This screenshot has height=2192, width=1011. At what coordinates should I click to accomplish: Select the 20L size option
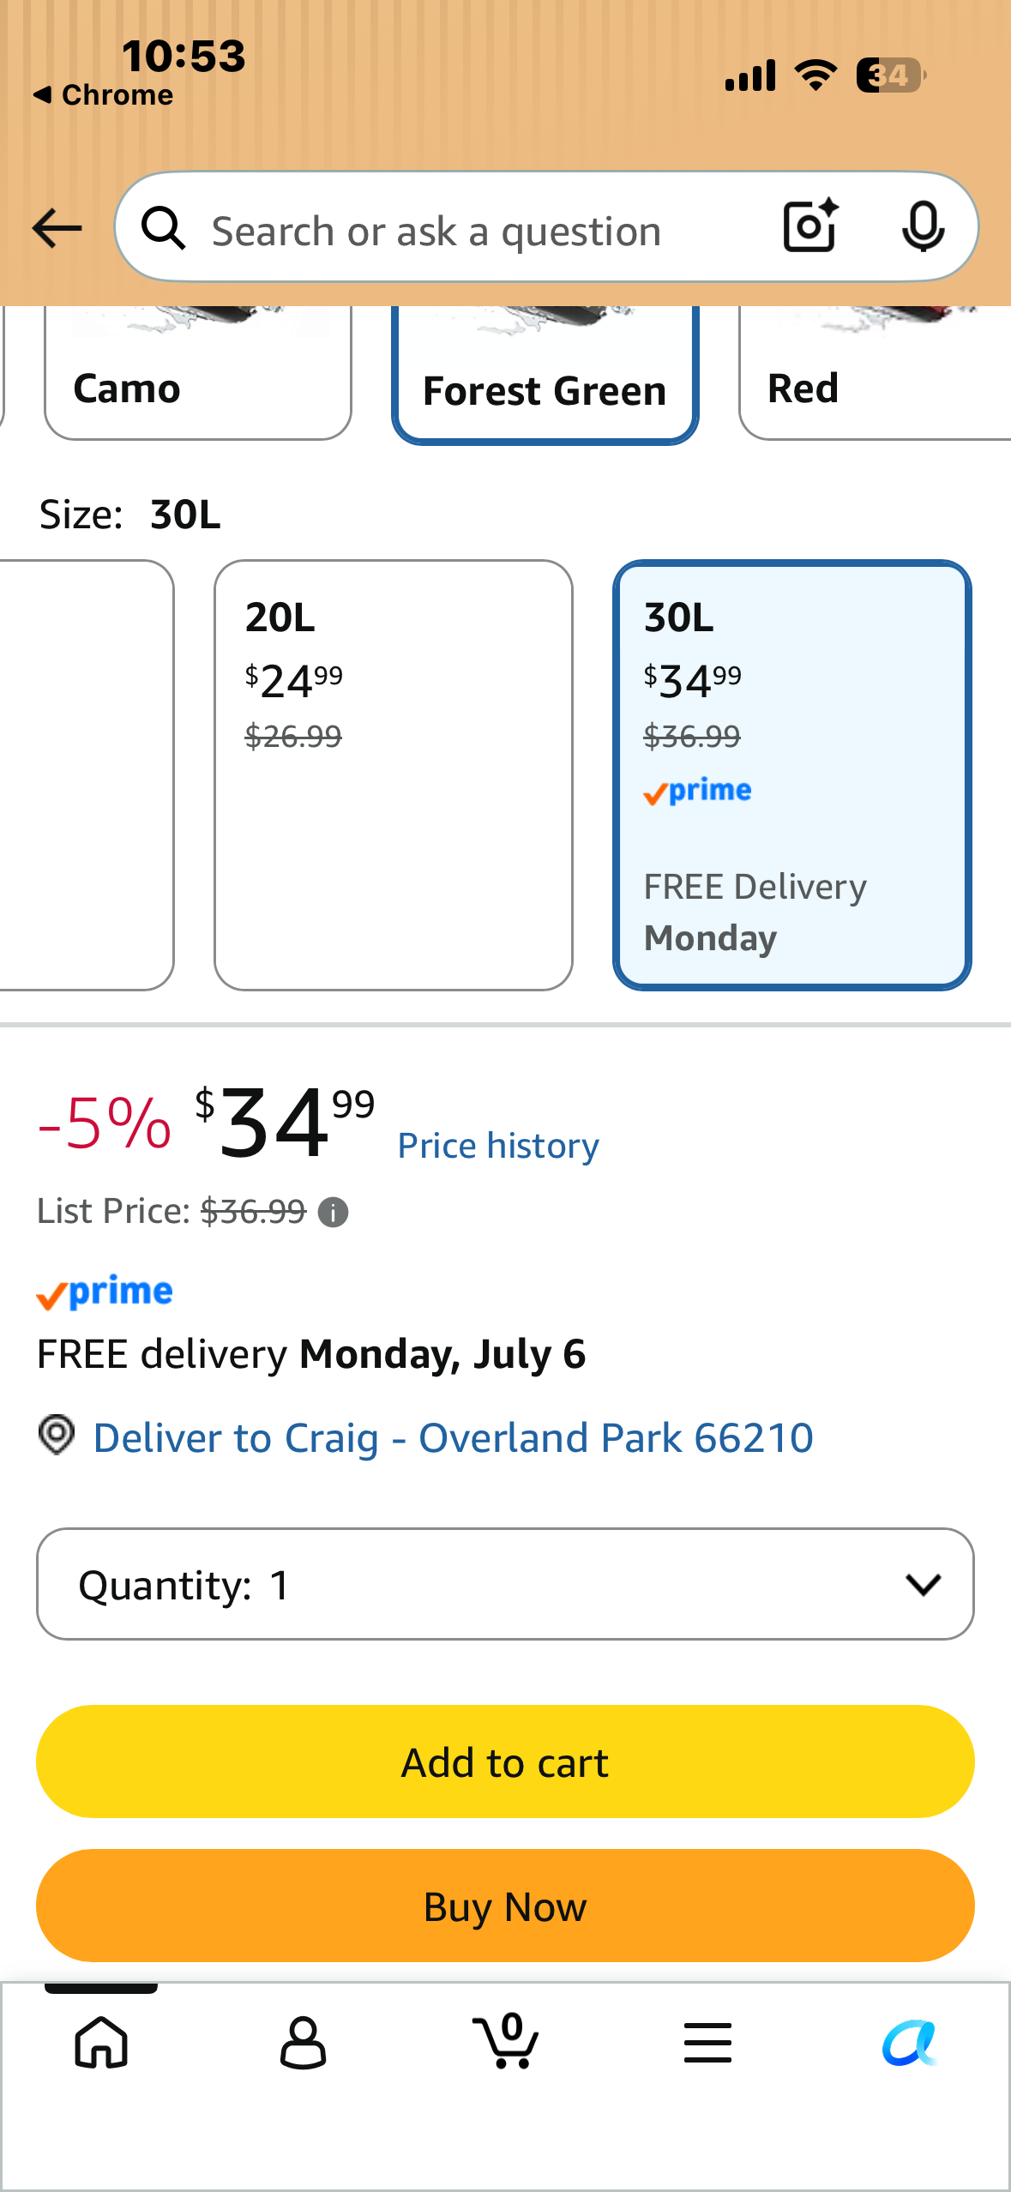(x=394, y=775)
